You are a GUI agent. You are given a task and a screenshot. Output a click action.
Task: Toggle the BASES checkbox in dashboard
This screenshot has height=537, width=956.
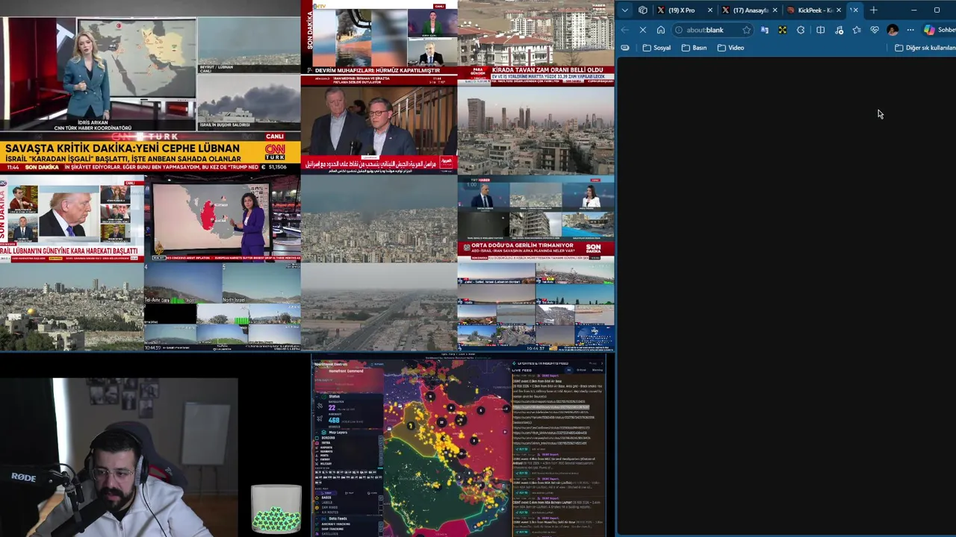381,497
